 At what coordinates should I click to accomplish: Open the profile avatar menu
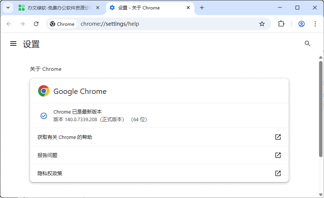point(301,24)
